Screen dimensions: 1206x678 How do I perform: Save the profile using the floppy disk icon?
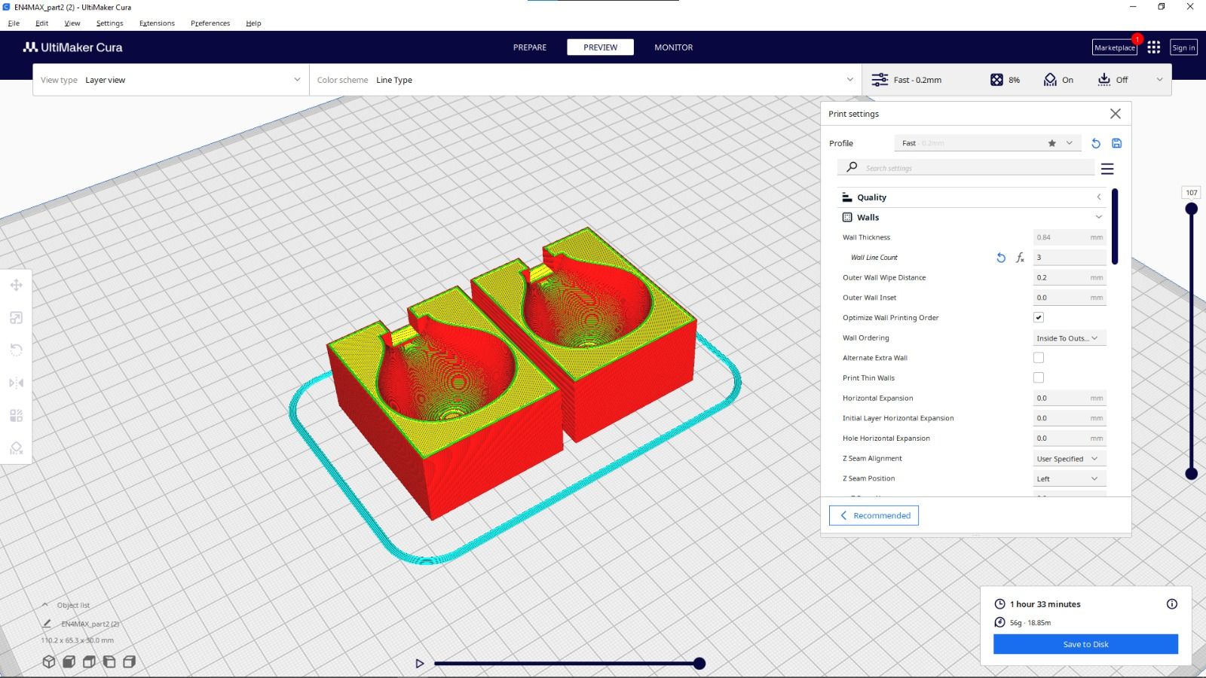click(x=1117, y=143)
